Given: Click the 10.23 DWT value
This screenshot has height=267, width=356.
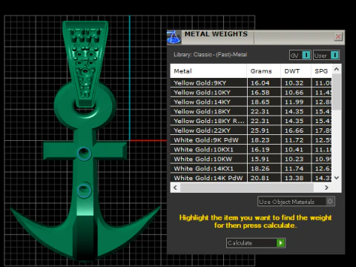Looking at the screenshot, I should tap(294, 159).
